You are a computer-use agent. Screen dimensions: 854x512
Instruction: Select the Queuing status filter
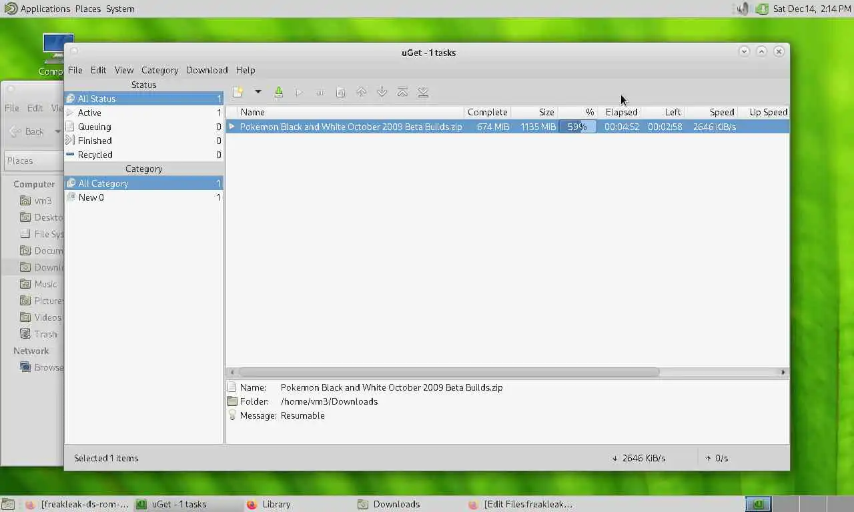click(143, 127)
